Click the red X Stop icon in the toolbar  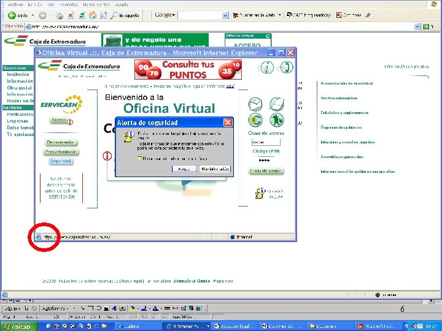click(71, 15)
